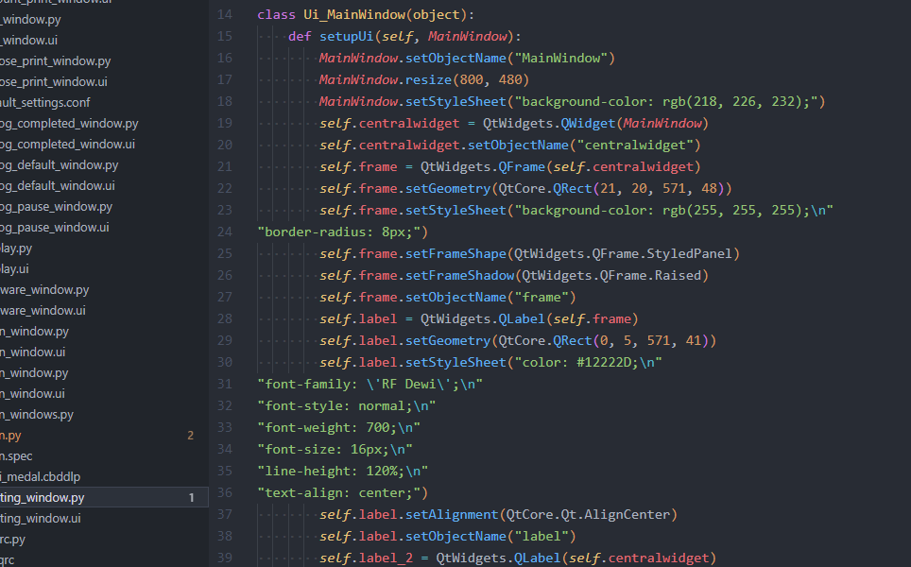Open the orange n.py file with problems

[10, 436]
